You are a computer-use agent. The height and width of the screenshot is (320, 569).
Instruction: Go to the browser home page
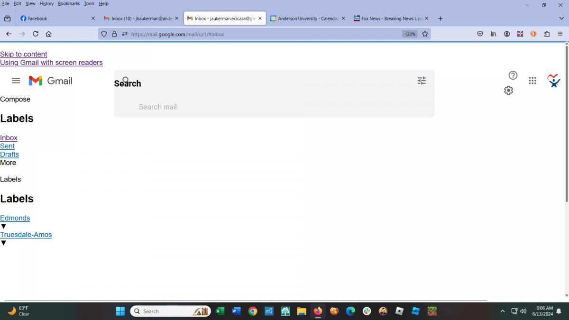tap(49, 34)
